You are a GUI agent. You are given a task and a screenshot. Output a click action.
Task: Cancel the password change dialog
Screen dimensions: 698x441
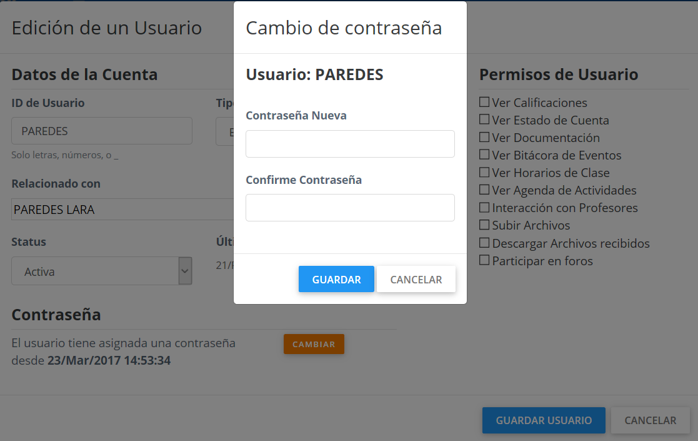point(416,280)
